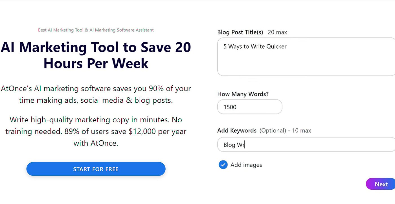
Task: Click the "AtOnce's AI marketing software" paragraph
Action: tap(96, 94)
